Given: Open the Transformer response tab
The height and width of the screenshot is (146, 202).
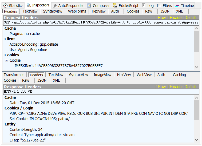Looking at the screenshot, I should [14, 75].
